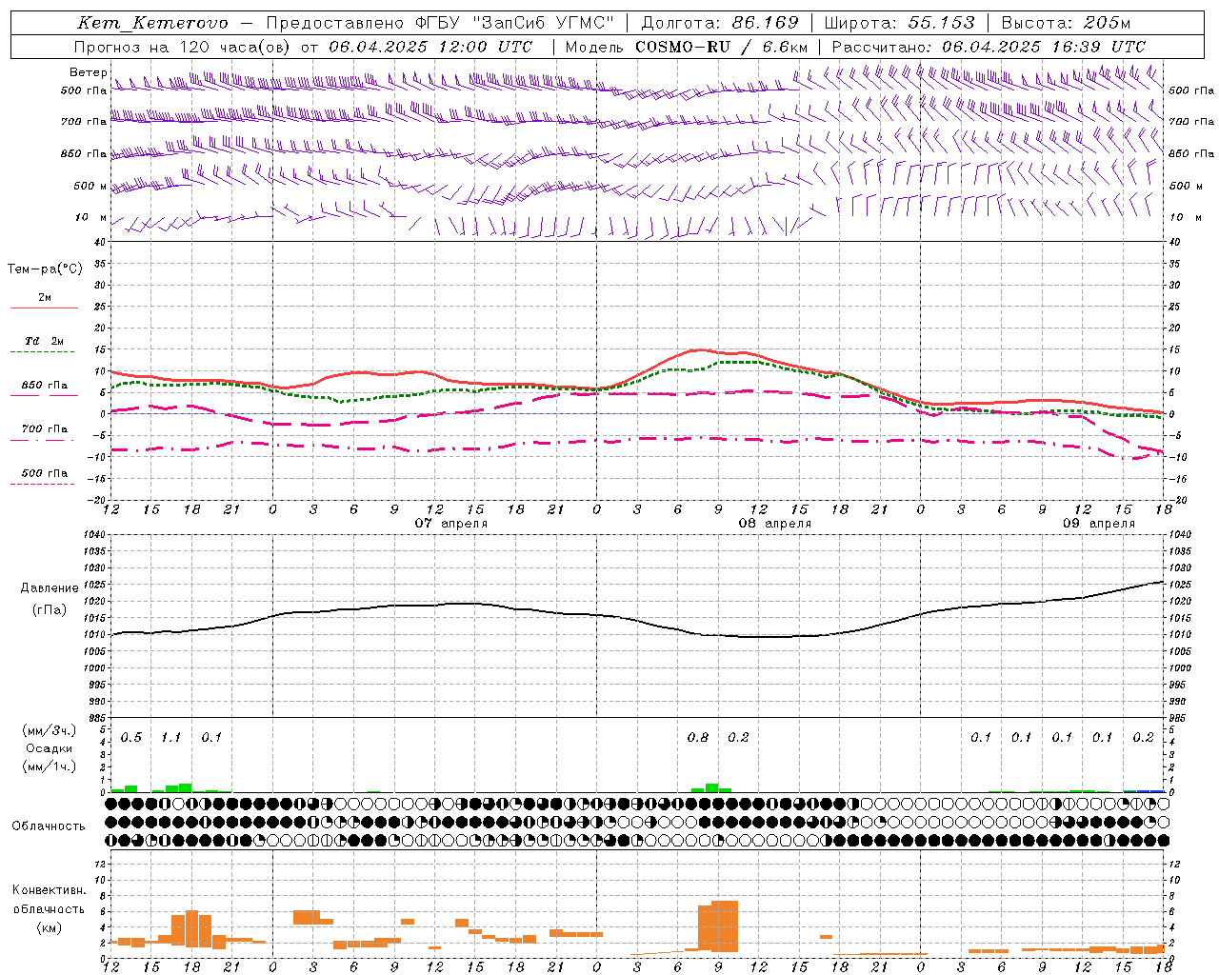Screen dimensions: 1219x975
Task: Click solid line sample under '2м' legend
Action: [x=44, y=308]
